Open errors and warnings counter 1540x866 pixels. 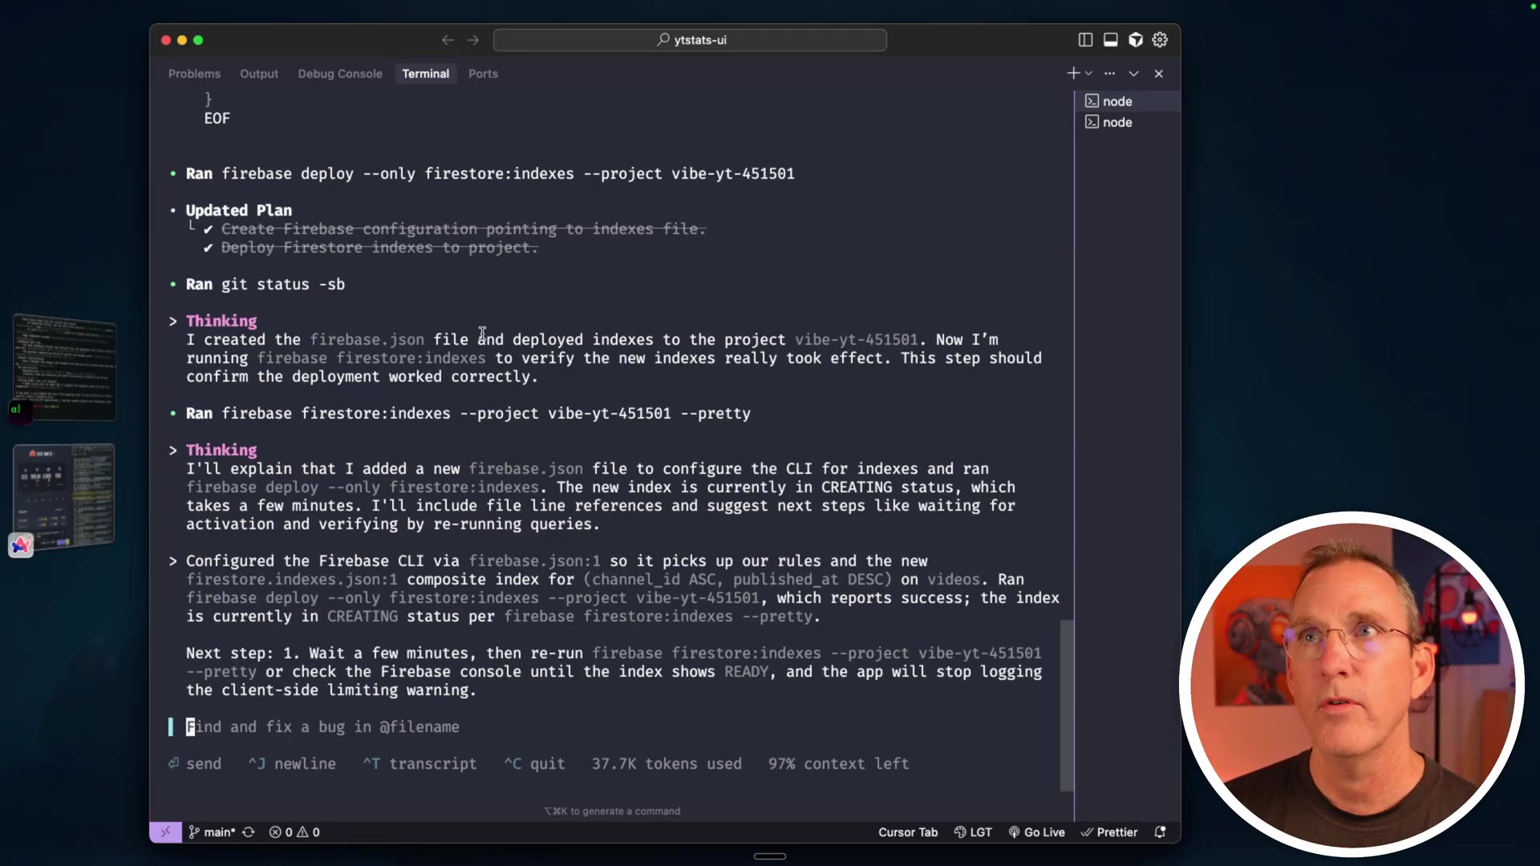(294, 832)
